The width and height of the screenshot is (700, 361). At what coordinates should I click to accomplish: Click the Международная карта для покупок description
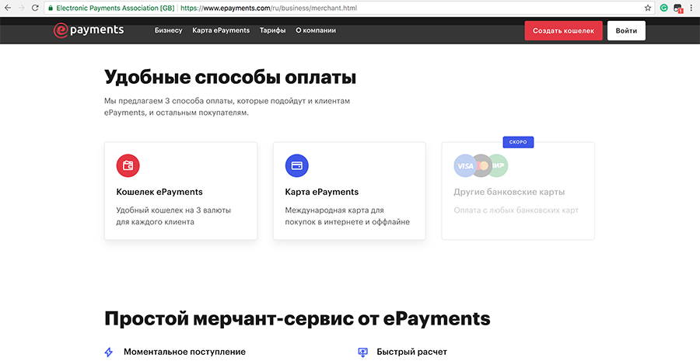[x=348, y=216]
